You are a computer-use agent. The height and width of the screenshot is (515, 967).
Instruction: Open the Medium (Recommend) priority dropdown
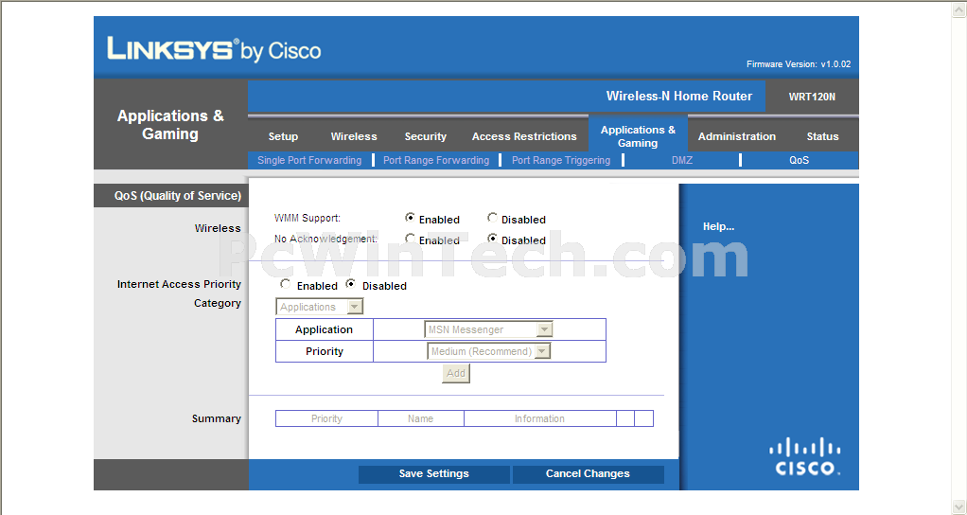488,351
